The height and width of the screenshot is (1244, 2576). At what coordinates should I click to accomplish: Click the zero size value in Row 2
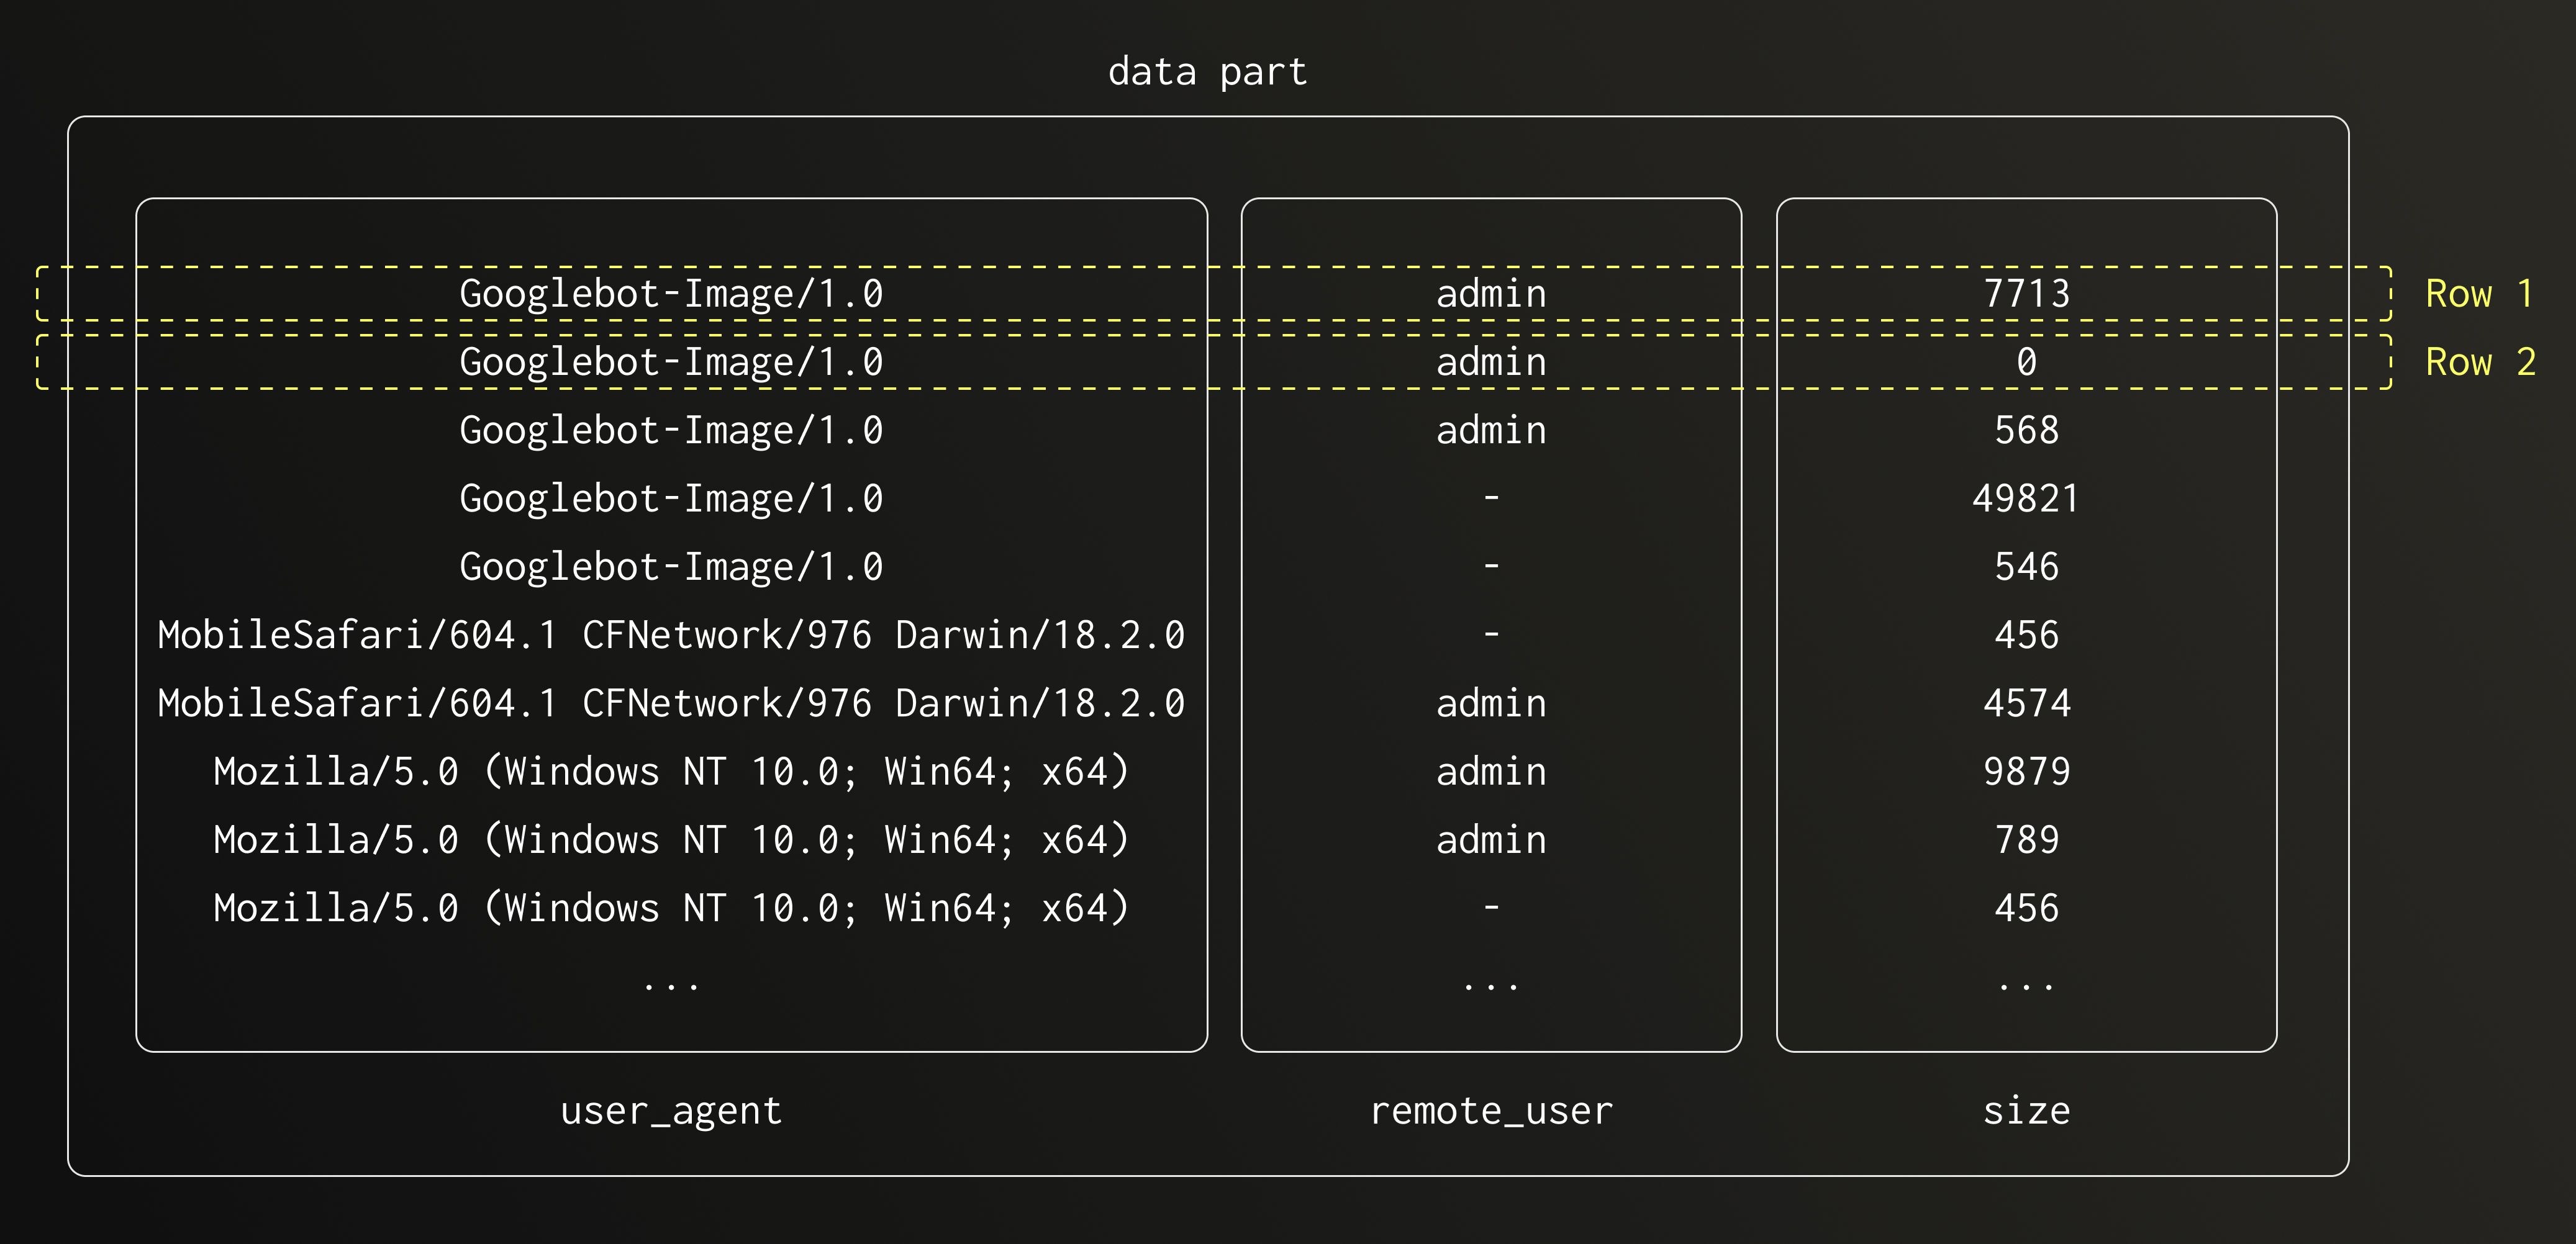pyautogui.click(x=2026, y=362)
